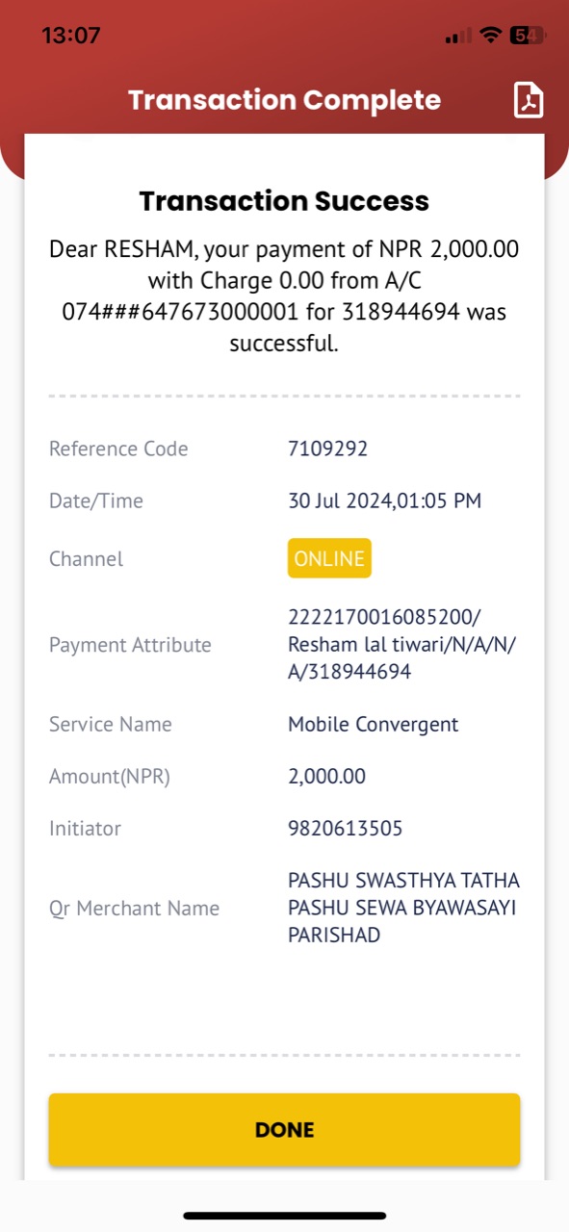Tap the cellular signal bars icon
Image resolution: width=569 pixels, height=1232 pixels.
pyautogui.click(x=458, y=36)
